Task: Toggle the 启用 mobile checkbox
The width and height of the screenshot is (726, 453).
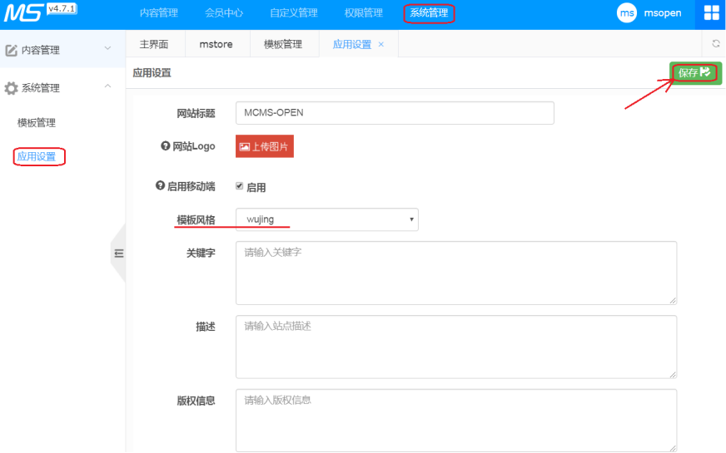Action: point(240,186)
